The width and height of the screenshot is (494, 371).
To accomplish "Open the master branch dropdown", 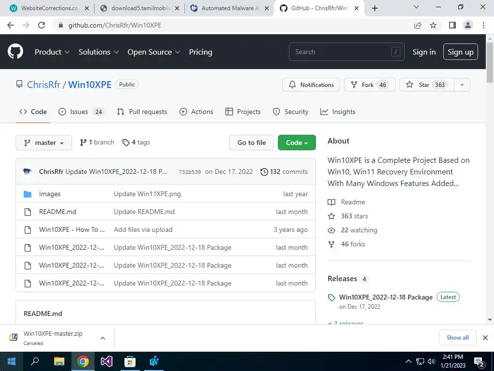I will [43, 143].
